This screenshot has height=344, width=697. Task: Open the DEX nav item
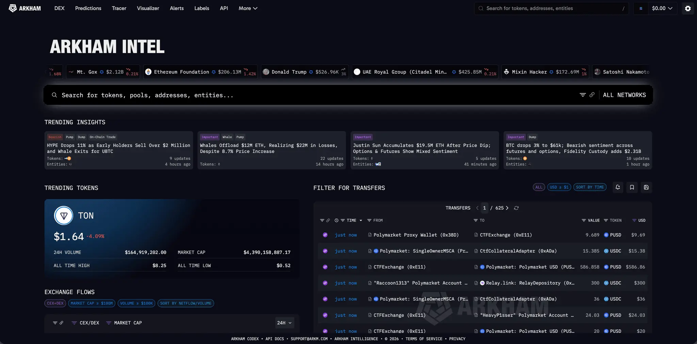[x=59, y=8]
